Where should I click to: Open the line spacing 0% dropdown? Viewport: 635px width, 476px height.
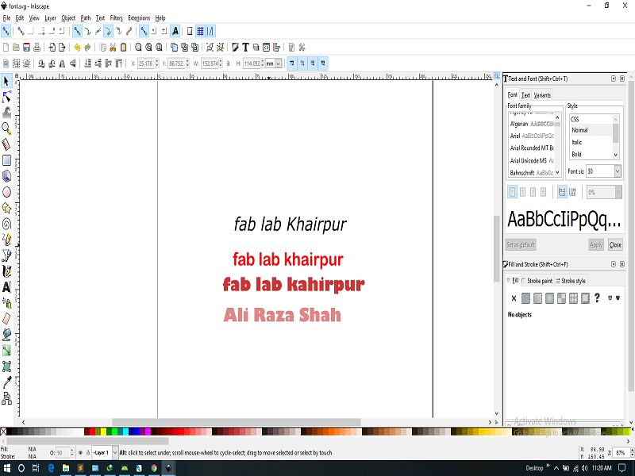[618, 192]
